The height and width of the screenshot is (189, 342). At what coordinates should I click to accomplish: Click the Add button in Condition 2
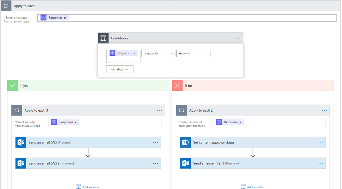pos(120,70)
